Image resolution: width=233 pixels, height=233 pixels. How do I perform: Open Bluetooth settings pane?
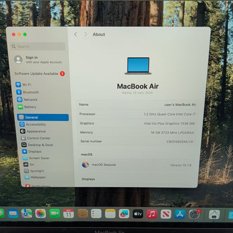27,92
